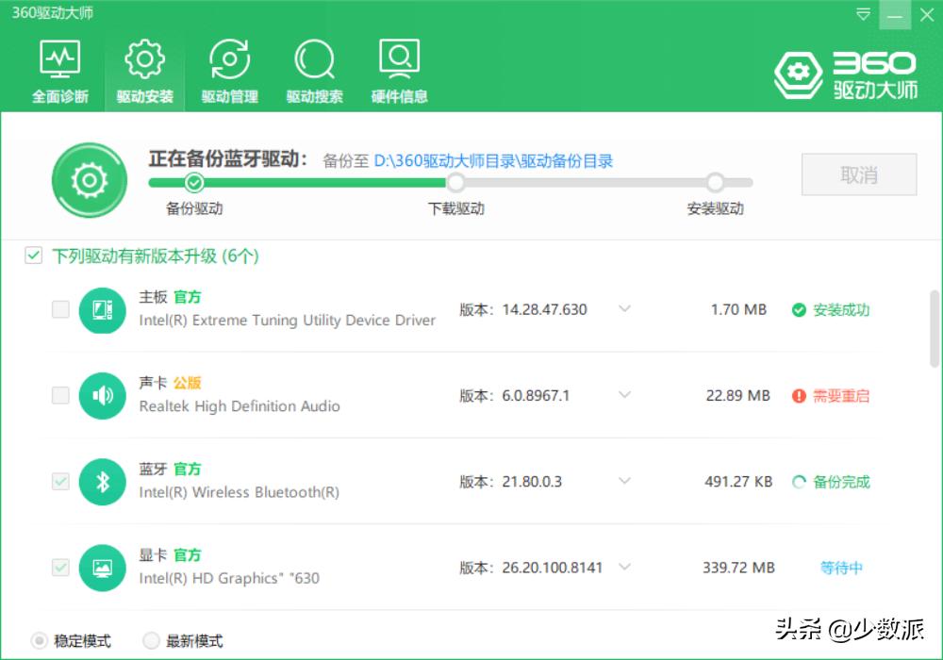Click the graphics card display icon
Viewport: 943px width, 660px height.
pos(103,568)
